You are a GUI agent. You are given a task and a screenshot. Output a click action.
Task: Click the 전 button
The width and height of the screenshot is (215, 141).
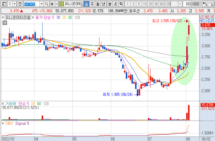[x=20, y=4]
